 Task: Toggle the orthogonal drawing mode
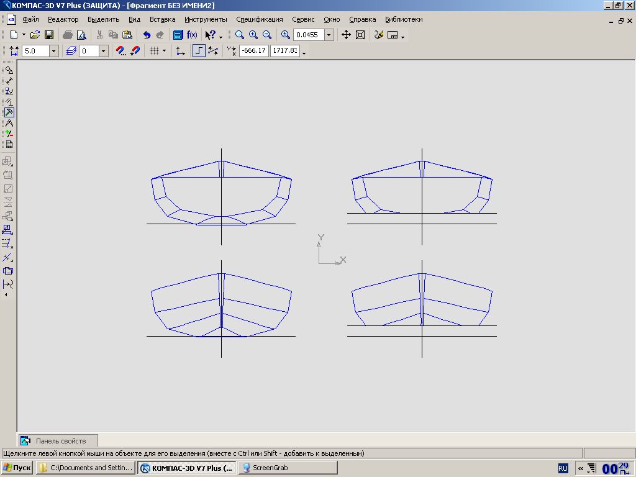point(199,51)
